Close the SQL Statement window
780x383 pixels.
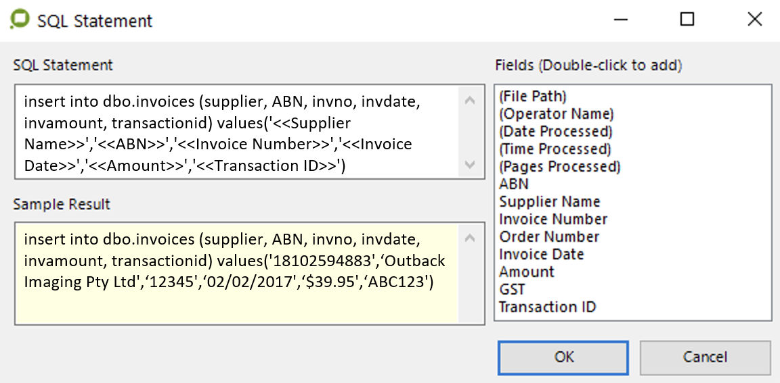(754, 20)
